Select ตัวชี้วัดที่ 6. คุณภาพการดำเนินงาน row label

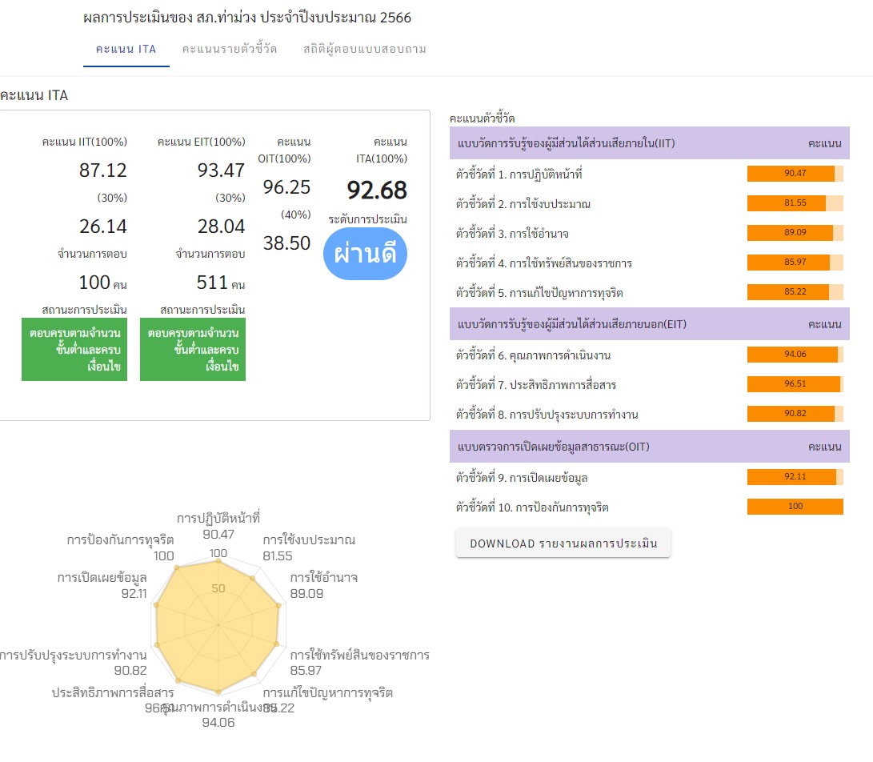point(534,355)
